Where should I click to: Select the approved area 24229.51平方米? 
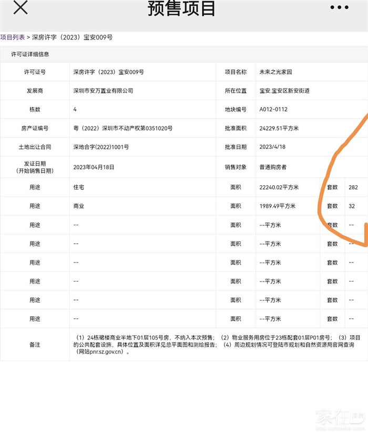tap(279, 128)
